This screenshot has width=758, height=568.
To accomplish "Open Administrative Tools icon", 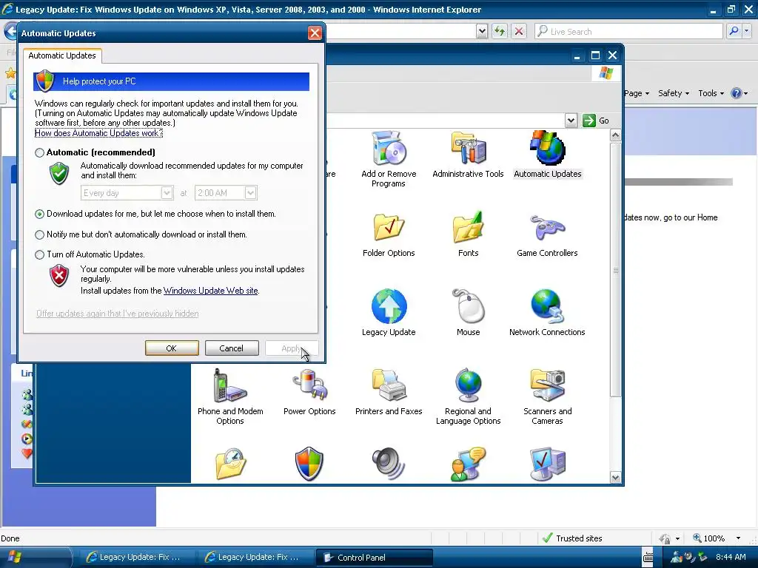I will point(468,155).
